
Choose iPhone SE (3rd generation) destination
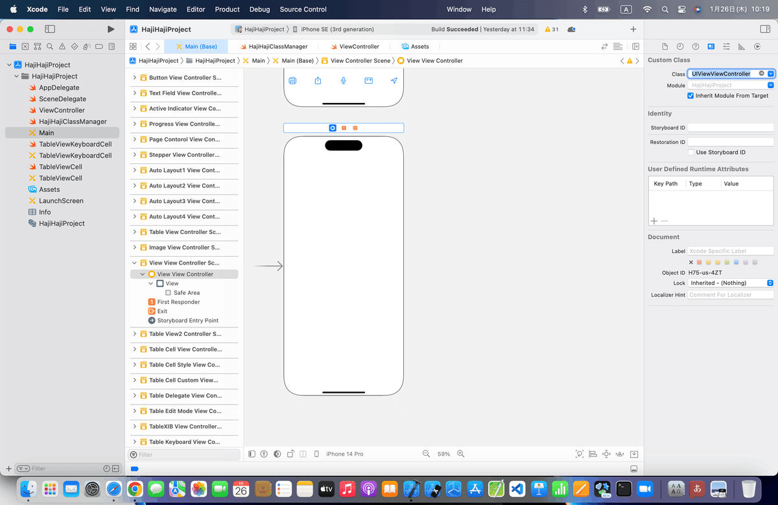(x=333, y=29)
